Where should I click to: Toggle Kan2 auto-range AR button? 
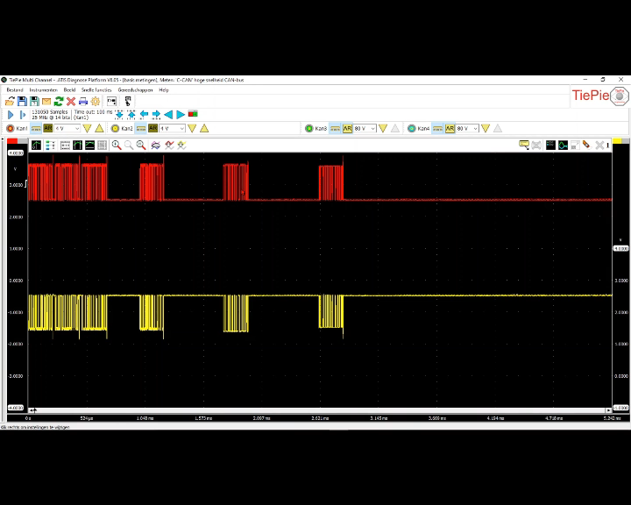click(x=152, y=129)
